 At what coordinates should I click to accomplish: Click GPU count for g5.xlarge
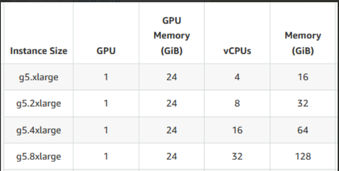[x=106, y=77]
